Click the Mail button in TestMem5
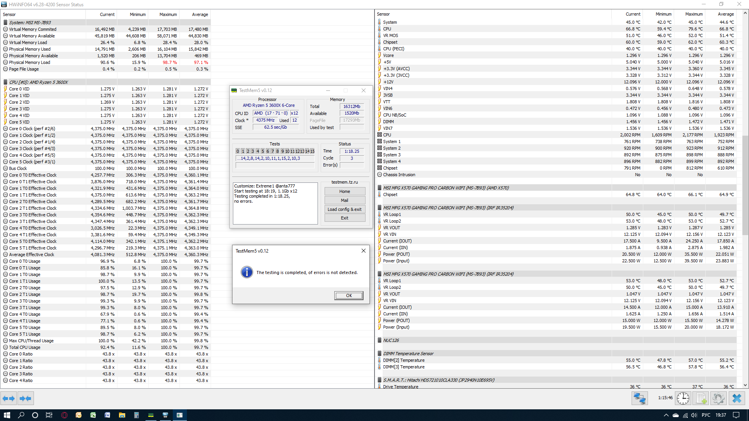 [x=344, y=200]
